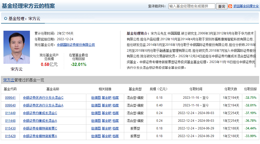Open the 宋方云 link in the table header

[x=9, y=80]
